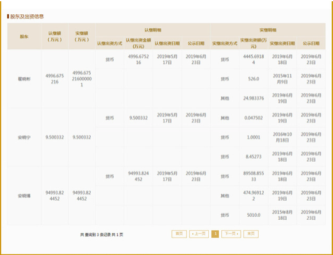Viewport: 333px width, 255px height.
Task: Click the 股东 column header
Action: (x=24, y=36)
